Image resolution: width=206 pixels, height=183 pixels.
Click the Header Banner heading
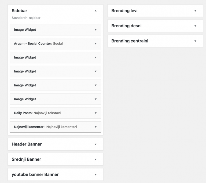[27, 144]
